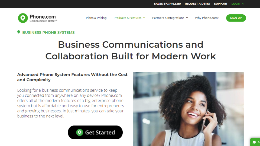
Task: Click the green pin icon beside Business Phone Systems
Action: [19, 32]
